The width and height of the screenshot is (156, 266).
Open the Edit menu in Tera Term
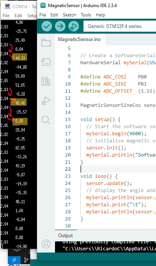tap(18, 16)
